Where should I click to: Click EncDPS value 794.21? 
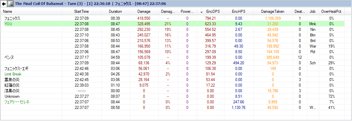pos(210,18)
